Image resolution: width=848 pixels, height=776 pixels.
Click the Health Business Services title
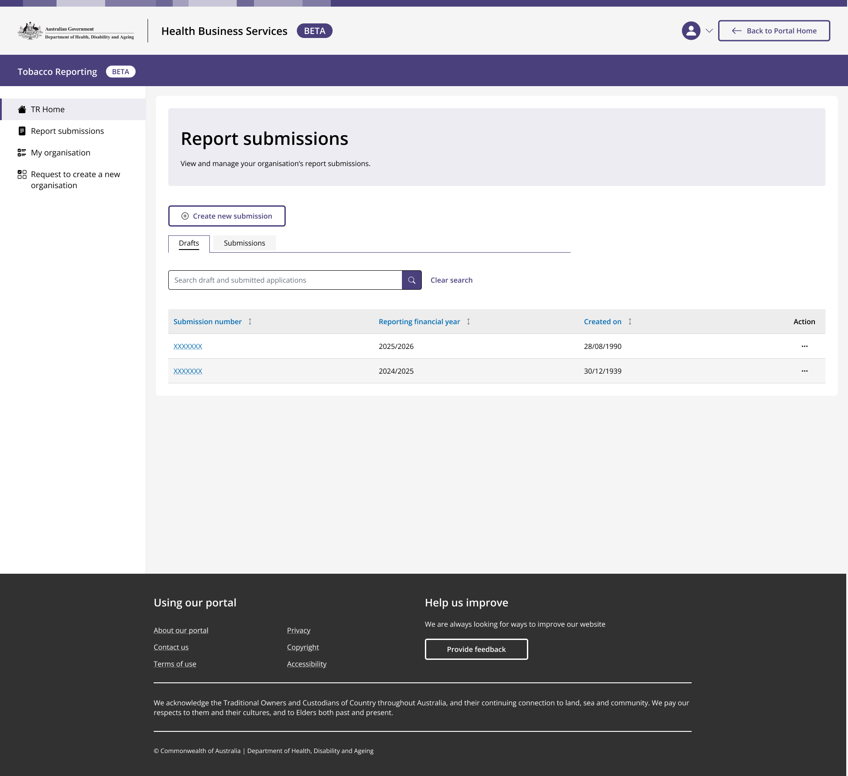tap(224, 31)
